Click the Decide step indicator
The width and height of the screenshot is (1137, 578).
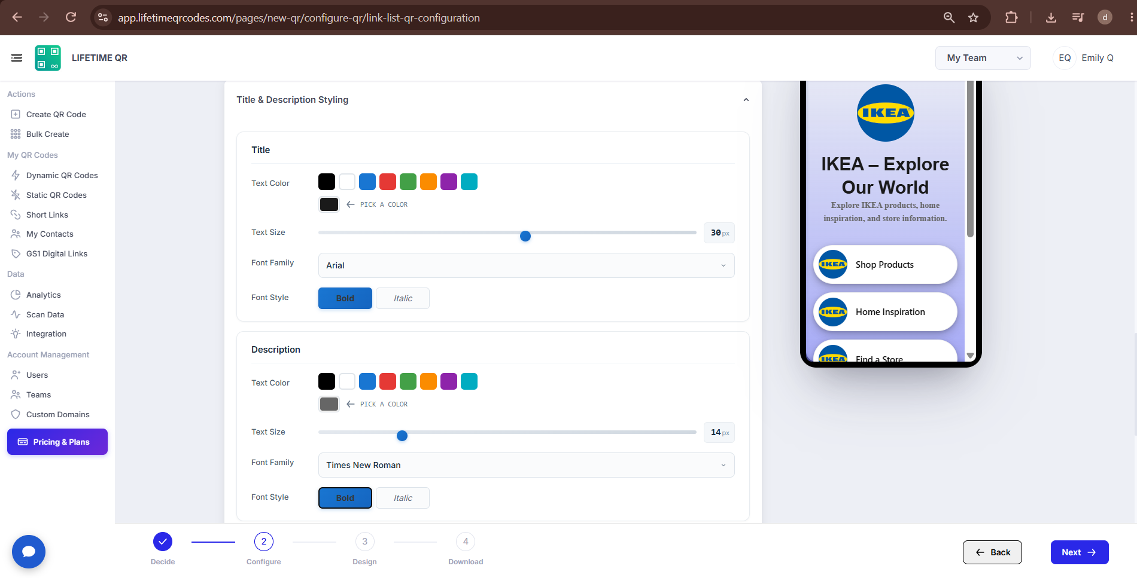pyautogui.click(x=163, y=542)
